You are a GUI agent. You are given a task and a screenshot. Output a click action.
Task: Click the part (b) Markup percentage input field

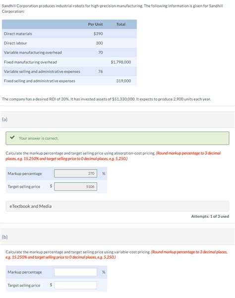pyautogui.click(x=75, y=272)
